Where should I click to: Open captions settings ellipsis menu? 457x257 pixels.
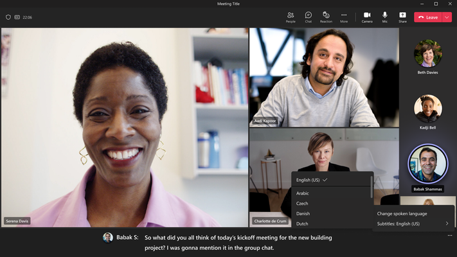(x=450, y=235)
